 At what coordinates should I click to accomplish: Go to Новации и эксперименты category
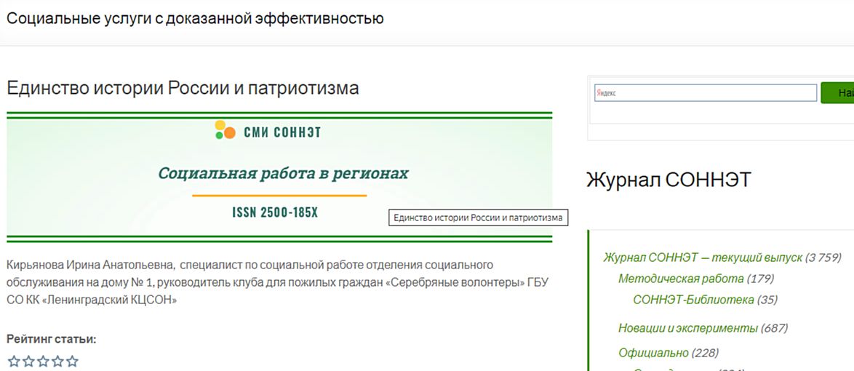click(x=687, y=328)
